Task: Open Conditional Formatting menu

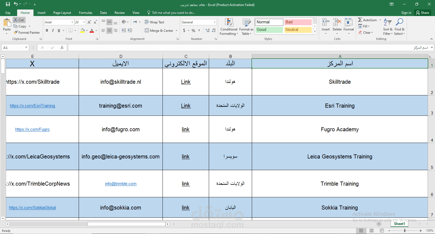Action: click(229, 27)
